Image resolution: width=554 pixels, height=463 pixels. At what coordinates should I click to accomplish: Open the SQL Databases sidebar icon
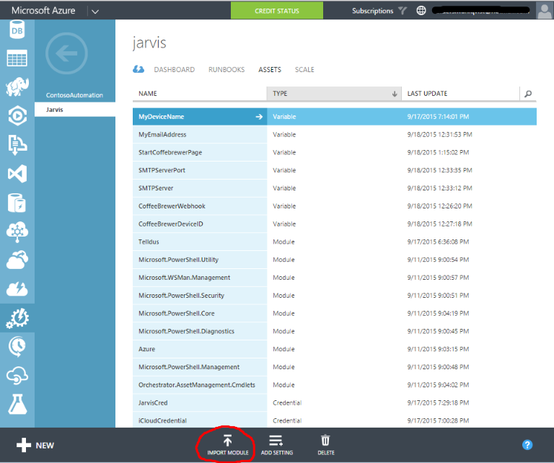pos(17,30)
